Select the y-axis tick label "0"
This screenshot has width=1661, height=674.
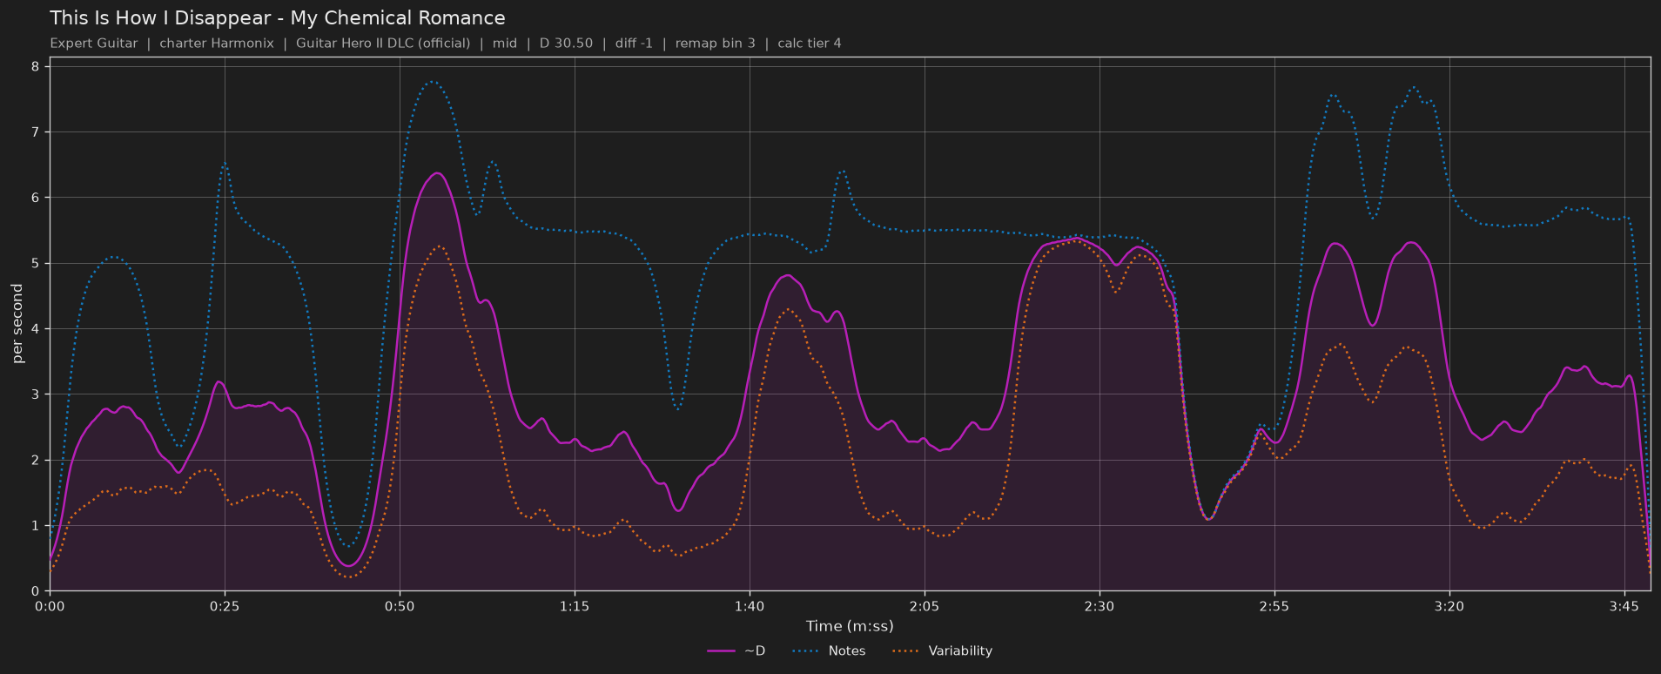coord(36,591)
